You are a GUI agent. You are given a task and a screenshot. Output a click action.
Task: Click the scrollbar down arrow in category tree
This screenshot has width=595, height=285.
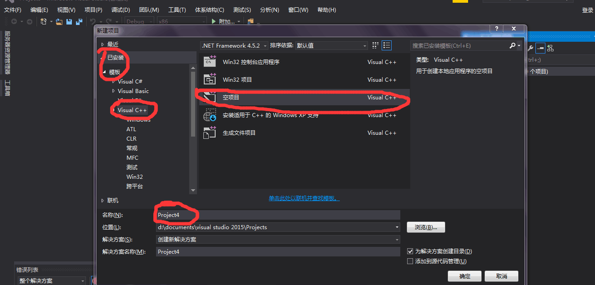tap(193, 190)
